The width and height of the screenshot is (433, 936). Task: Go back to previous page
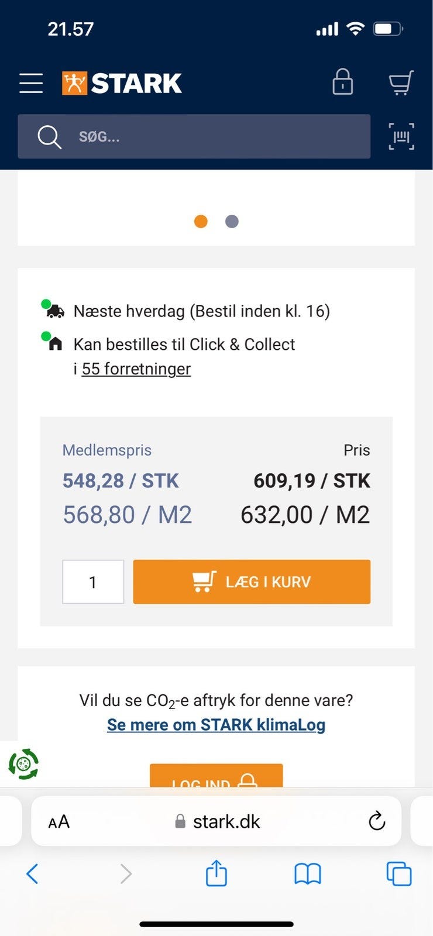coord(33,874)
